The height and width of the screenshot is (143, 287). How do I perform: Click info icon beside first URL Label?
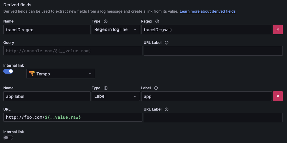point(167,43)
